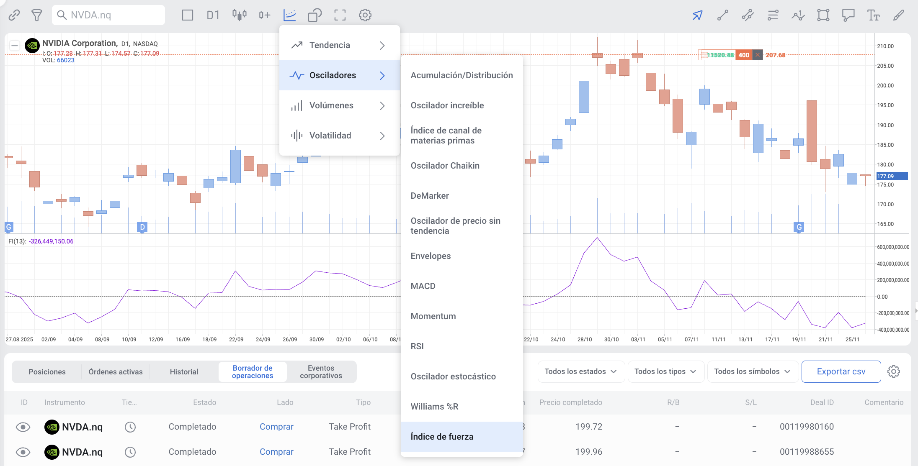Screen dimensions: 918x466
Task: Select the candlestick chart type icon
Action: (239, 15)
